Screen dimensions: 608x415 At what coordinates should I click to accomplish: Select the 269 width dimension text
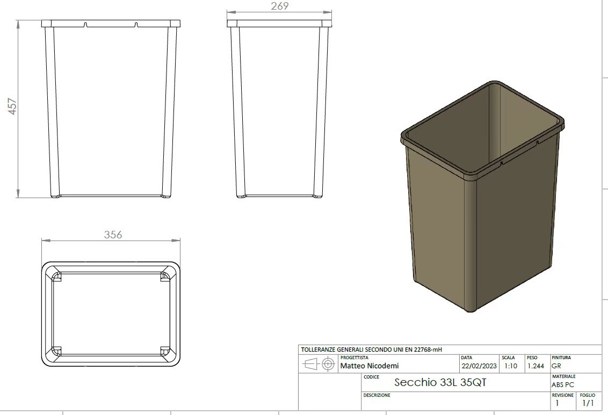pyautogui.click(x=279, y=6)
